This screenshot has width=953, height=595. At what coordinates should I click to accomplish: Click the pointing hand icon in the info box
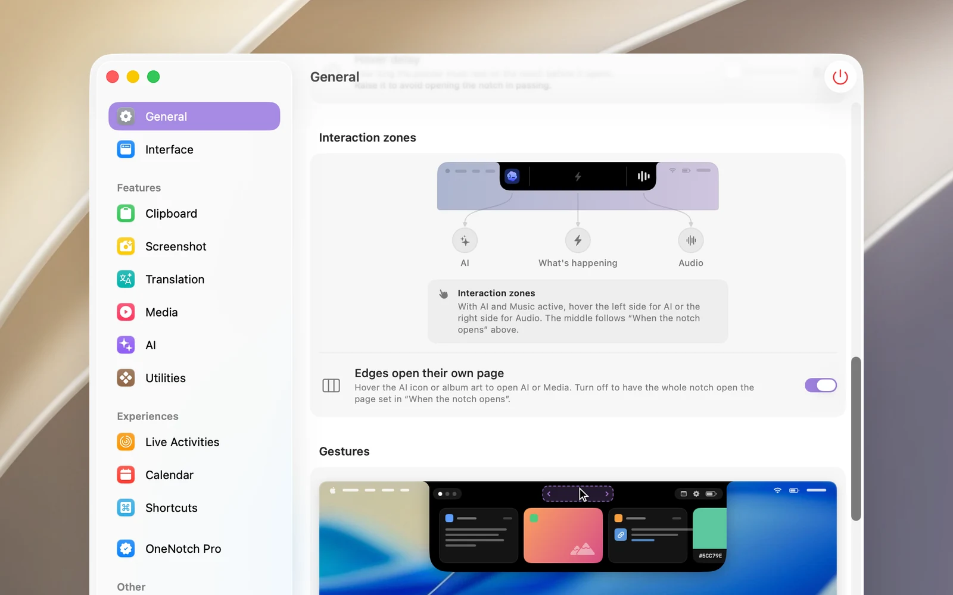tap(444, 294)
